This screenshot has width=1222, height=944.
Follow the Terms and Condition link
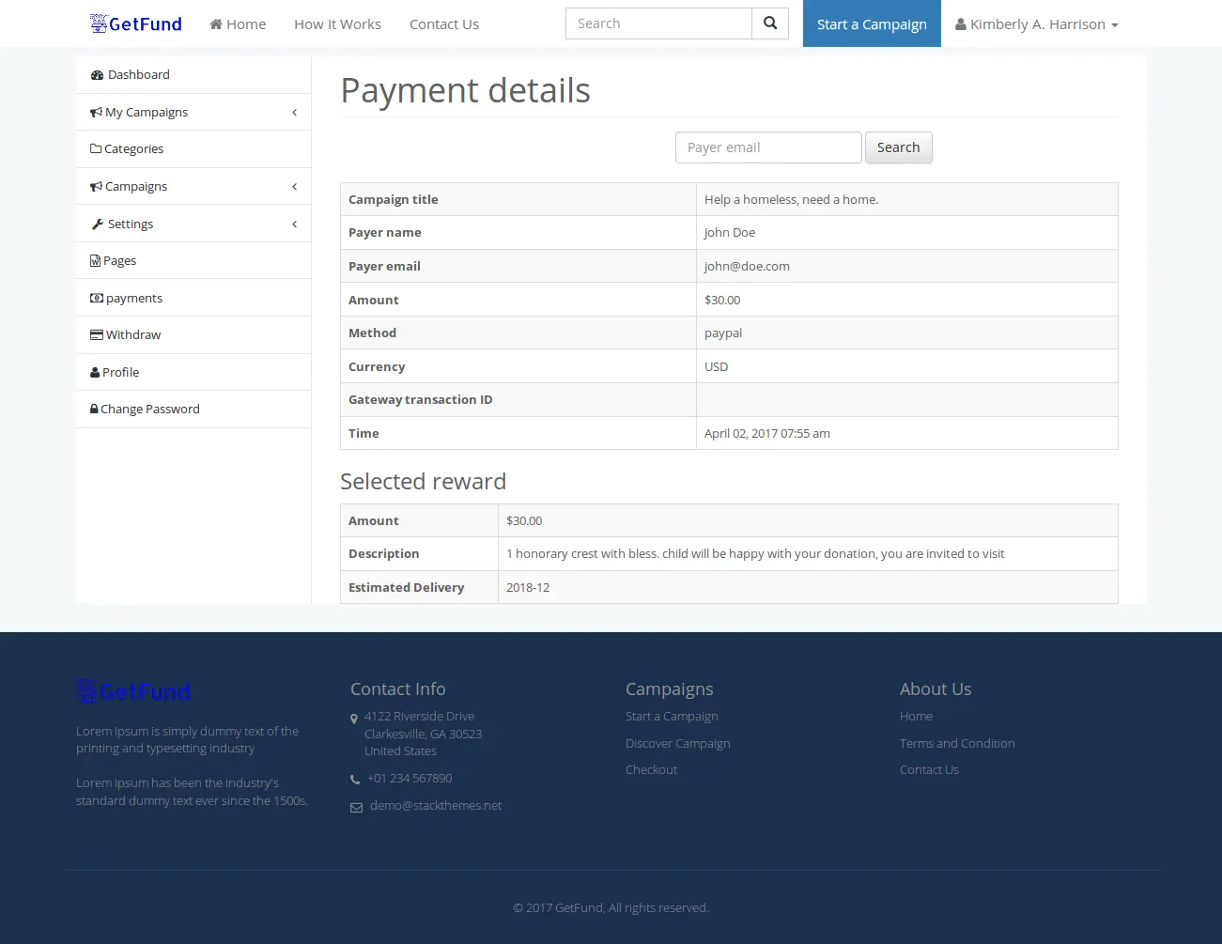pyautogui.click(x=957, y=743)
